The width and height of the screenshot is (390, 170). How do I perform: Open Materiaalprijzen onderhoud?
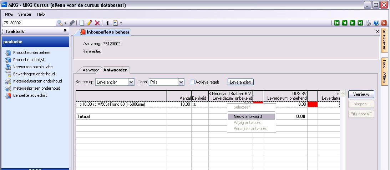tap(36, 88)
